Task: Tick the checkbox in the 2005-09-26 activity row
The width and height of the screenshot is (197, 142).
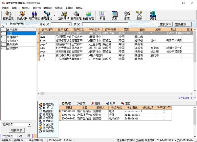Action: coord(164,118)
